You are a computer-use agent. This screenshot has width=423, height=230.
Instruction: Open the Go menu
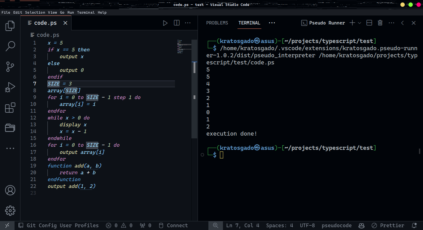click(62, 12)
